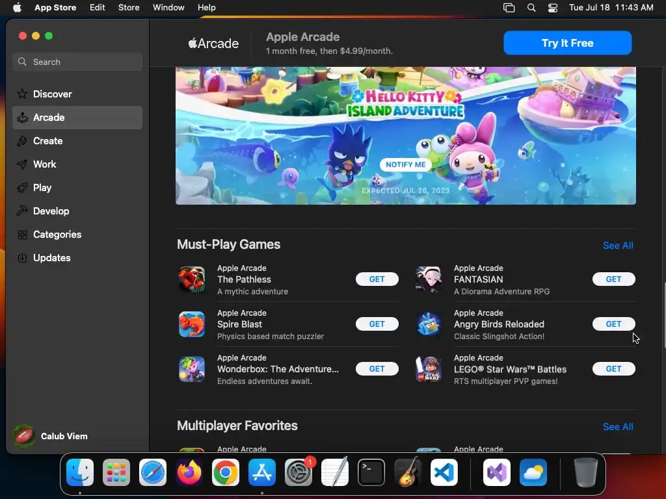This screenshot has height=499, width=666.
Task: See all Must-Play Games
Action: click(618, 245)
